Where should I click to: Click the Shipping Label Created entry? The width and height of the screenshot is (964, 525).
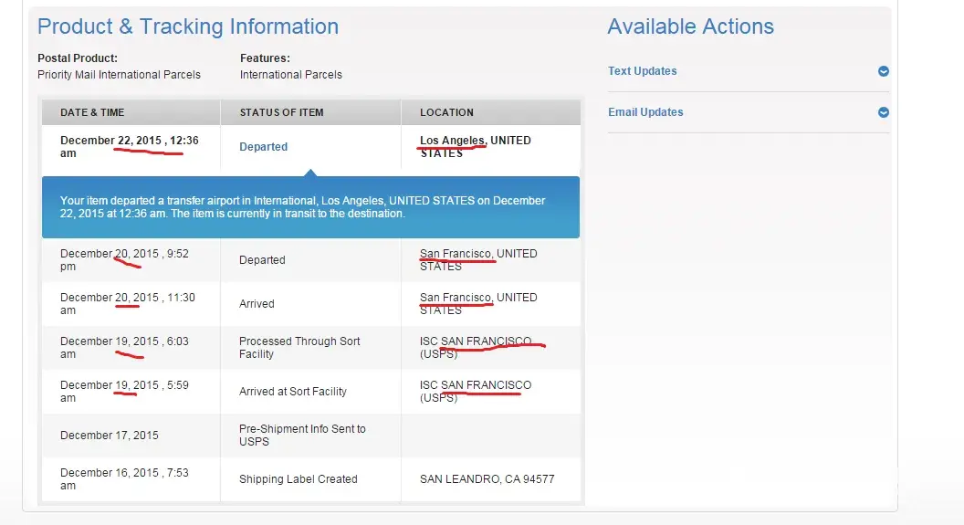coord(298,479)
